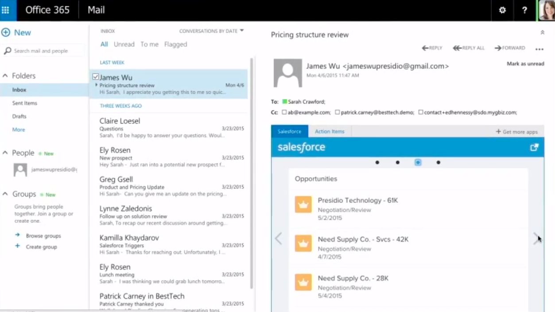
Task: Click the Reply All arrow button
Action: pos(469,48)
